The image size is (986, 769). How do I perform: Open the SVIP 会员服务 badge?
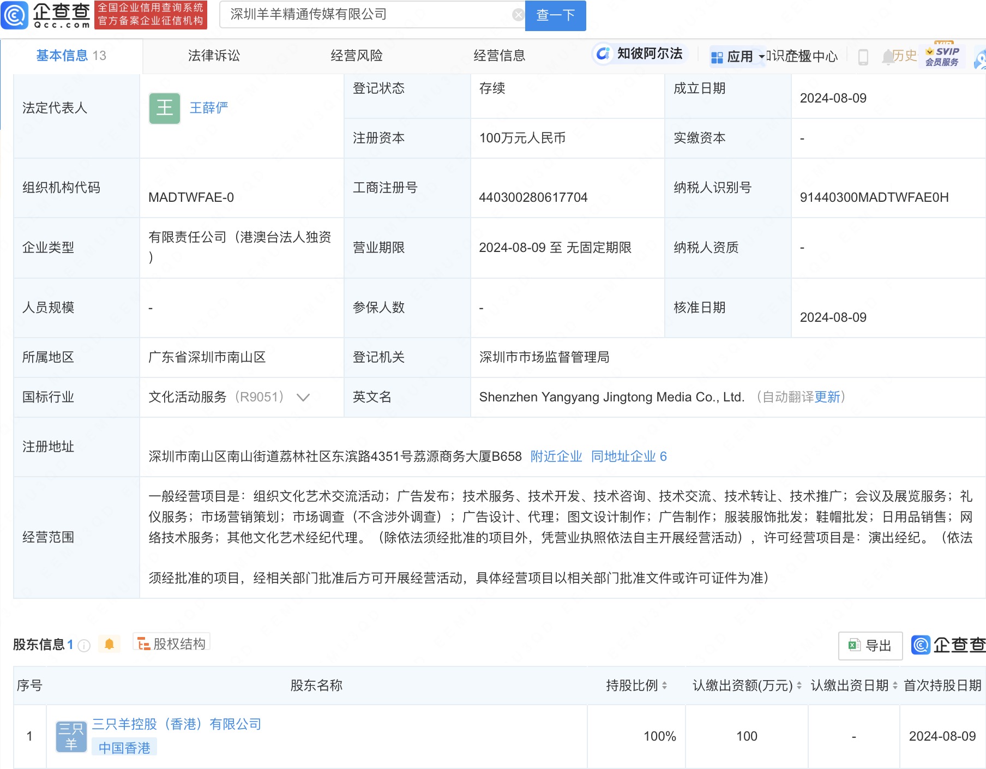point(942,56)
